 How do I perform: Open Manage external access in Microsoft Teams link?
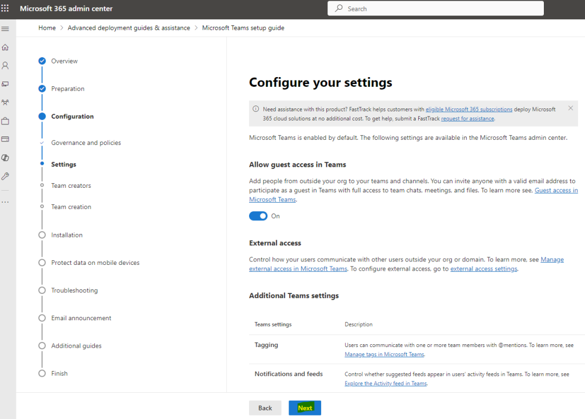click(x=298, y=269)
